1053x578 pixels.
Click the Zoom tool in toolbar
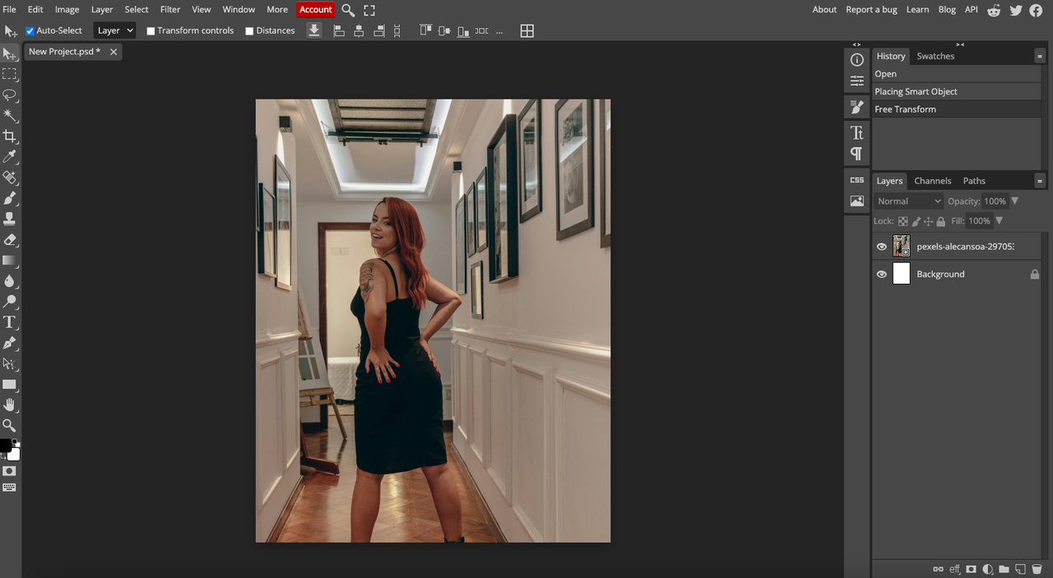click(x=9, y=425)
